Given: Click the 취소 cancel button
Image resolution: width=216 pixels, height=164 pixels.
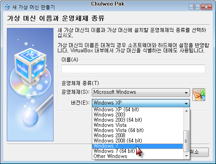Looking at the screenshot, I should [x=199, y=152].
